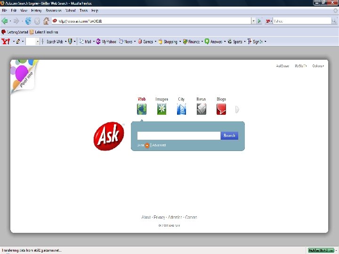Click the Ask logo
The width and height of the screenshot is (339, 254).
[109, 136]
